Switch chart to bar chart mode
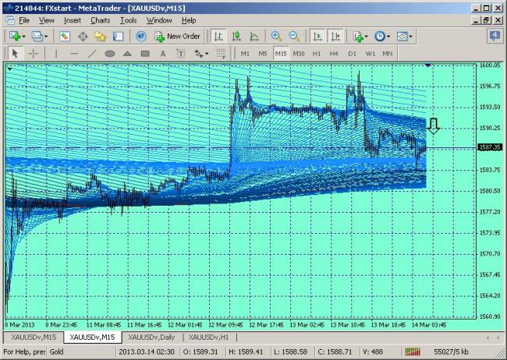This screenshot has width=507, height=360. click(218, 36)
